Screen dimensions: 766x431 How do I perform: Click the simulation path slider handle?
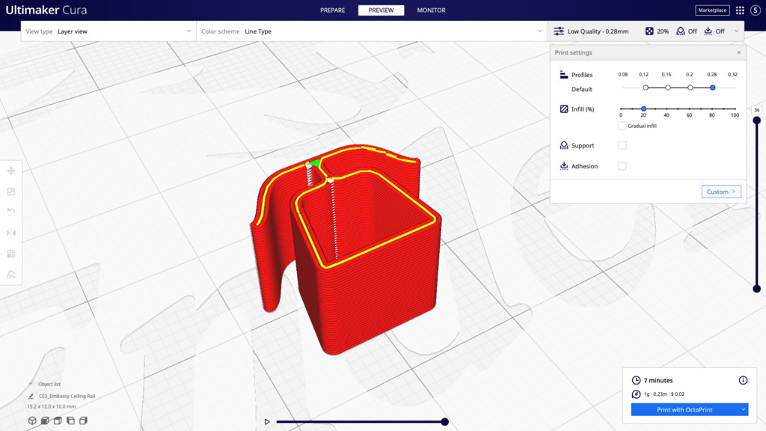point(444,422)
